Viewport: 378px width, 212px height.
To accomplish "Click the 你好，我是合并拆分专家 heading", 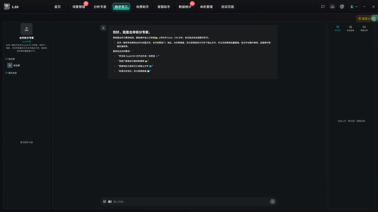I will pos(132,32).
